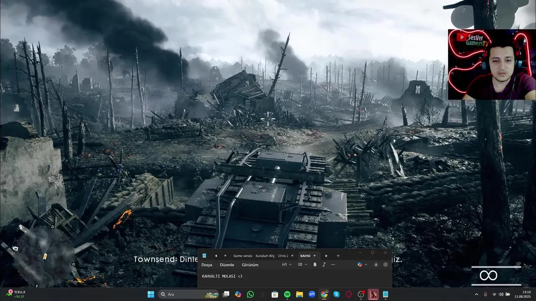The height and width of the screenshot is (301, 536).
Task: Maximize the Notepad window
Action: 373,253
